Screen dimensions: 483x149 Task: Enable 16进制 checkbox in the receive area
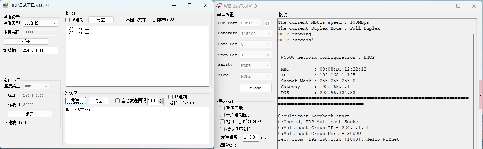pos(68,20)
